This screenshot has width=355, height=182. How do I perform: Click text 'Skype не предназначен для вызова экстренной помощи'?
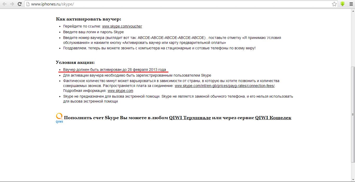click(112, 96)
